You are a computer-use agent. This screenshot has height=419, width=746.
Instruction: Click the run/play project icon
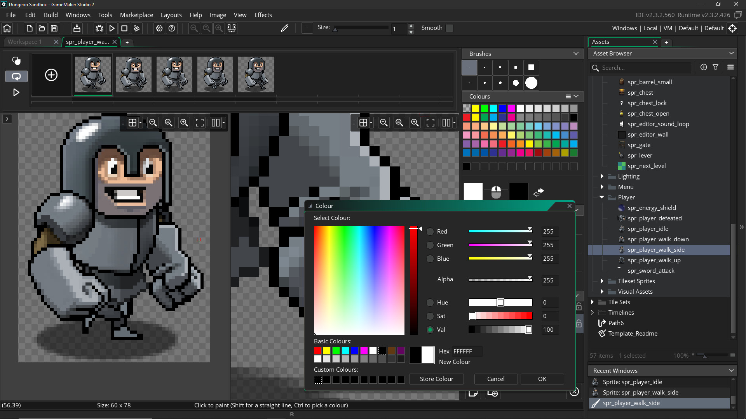point(112,28)
